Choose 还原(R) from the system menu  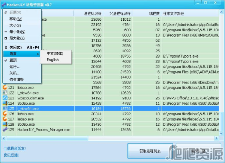point(22,12)
